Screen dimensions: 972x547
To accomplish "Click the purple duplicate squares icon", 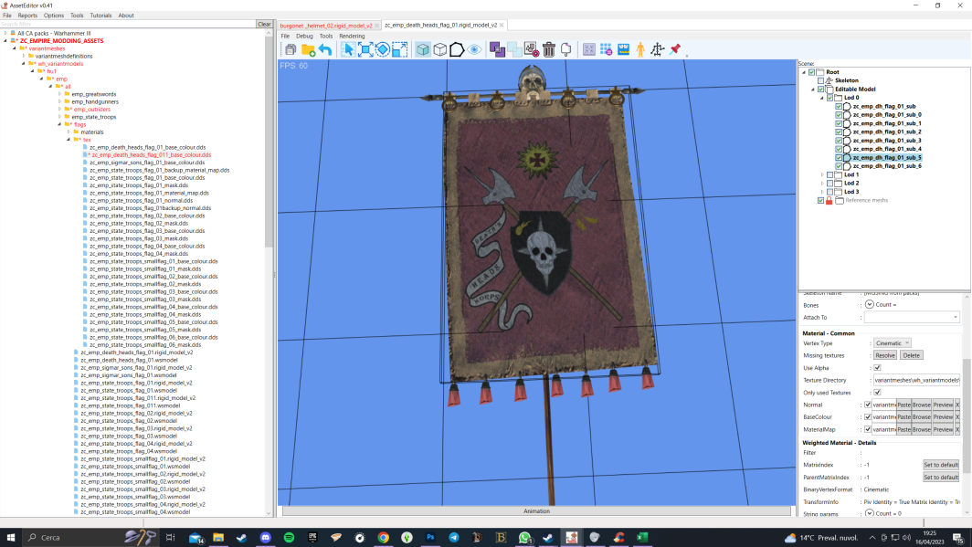I will [497, 49].
